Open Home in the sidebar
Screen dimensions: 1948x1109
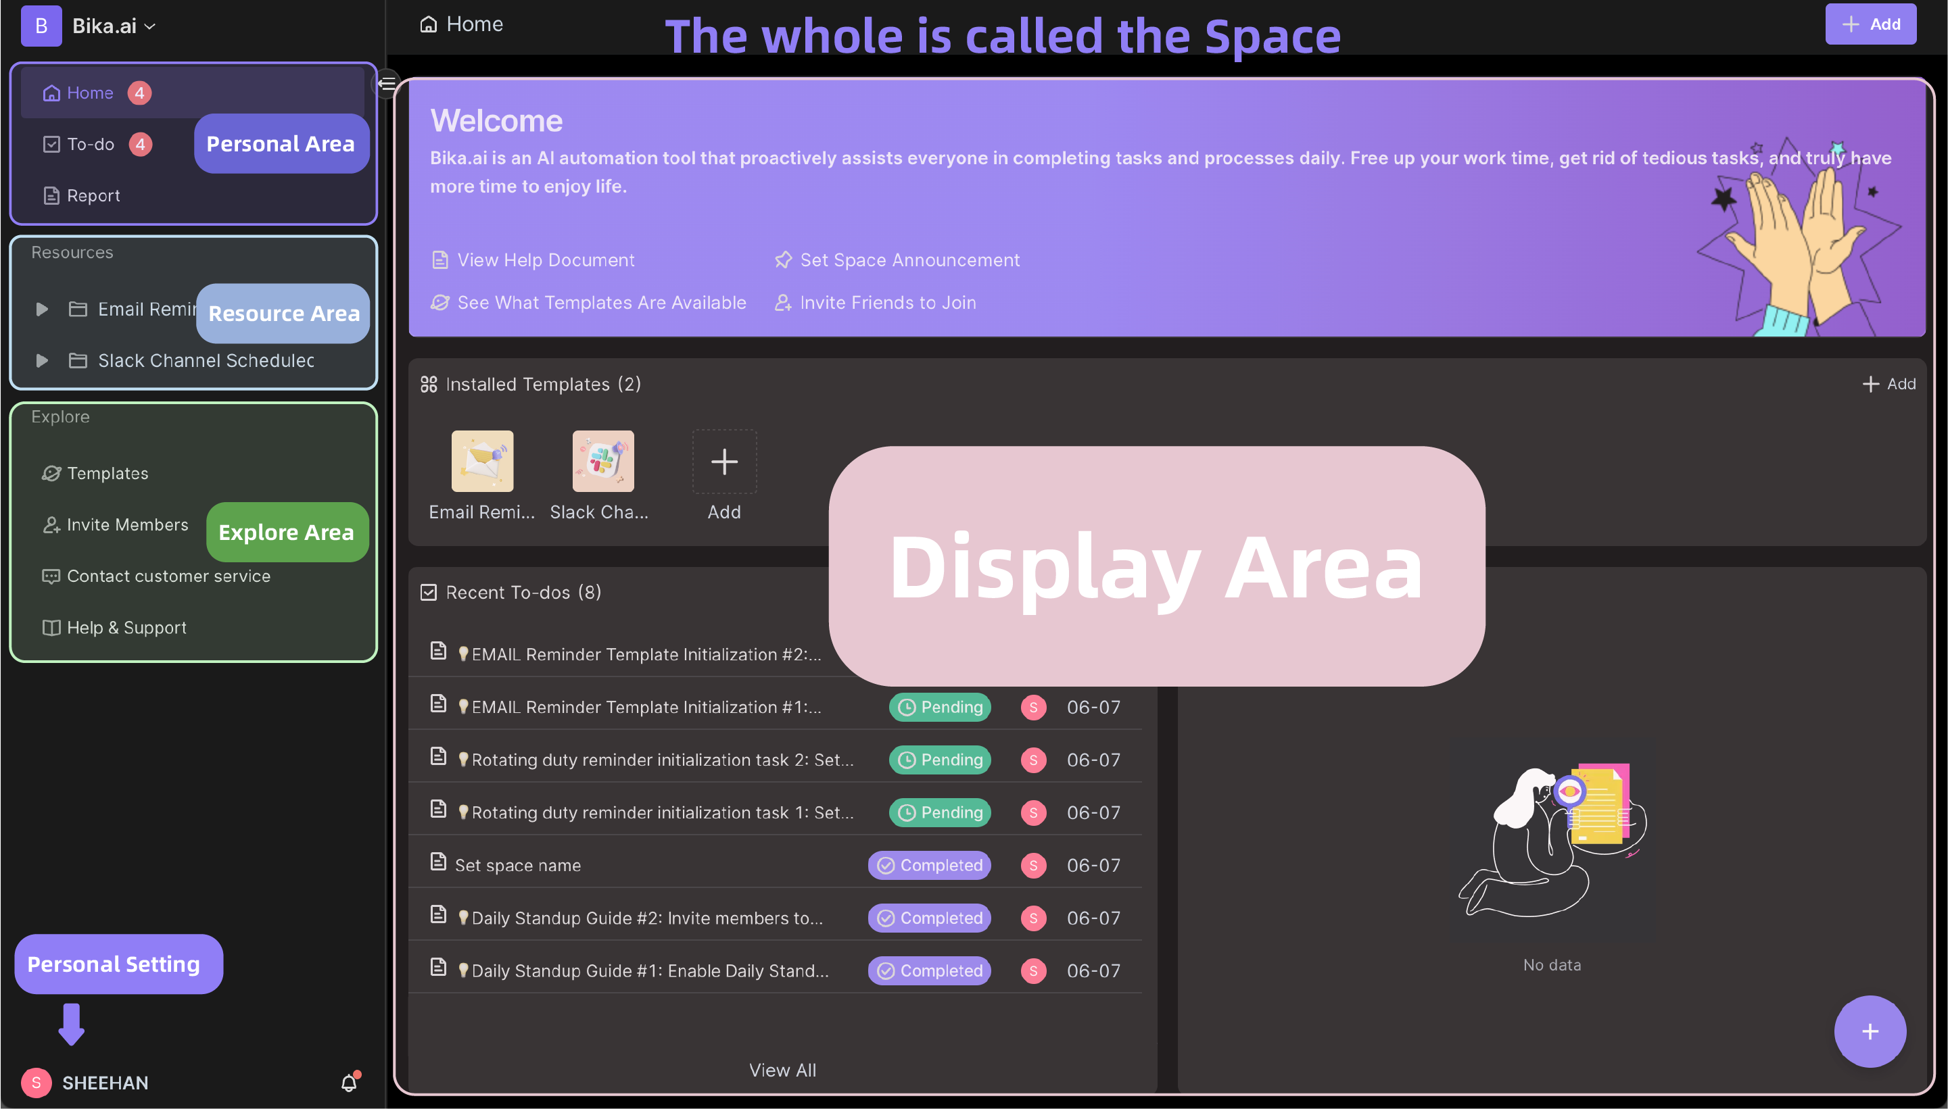(x=192, y=93)
